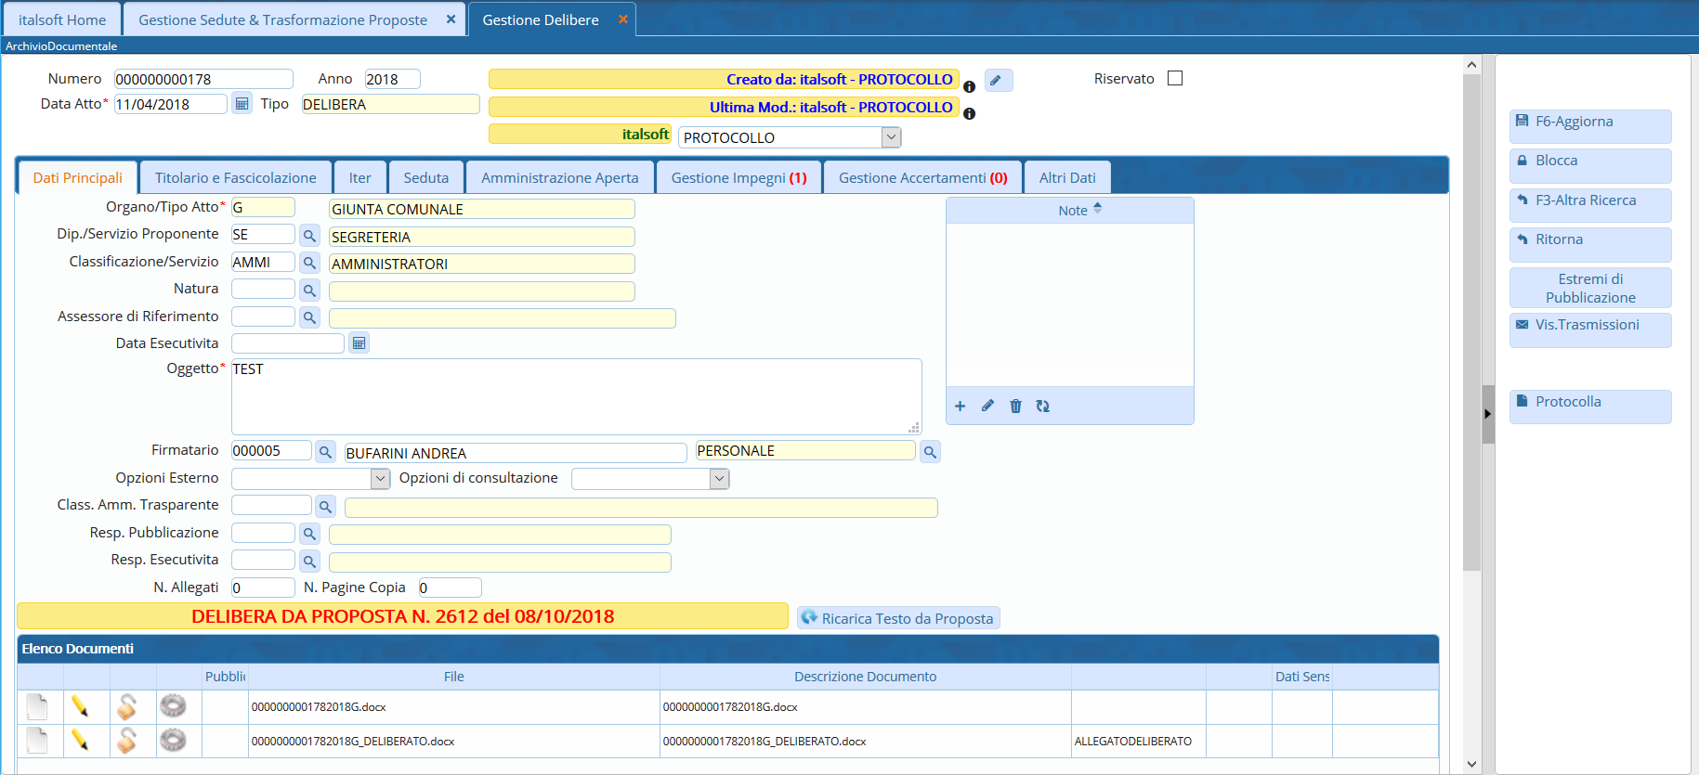
Task: Refresh the notes with reload icon
Action: click(x=1043, y=407)
